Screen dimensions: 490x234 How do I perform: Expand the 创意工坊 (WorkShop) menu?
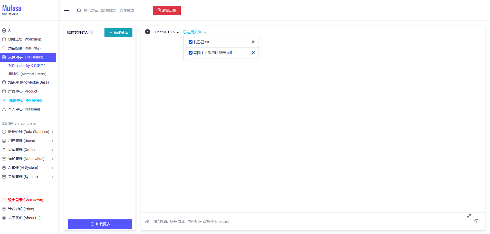pyautogui.click(x=28, y=39)
